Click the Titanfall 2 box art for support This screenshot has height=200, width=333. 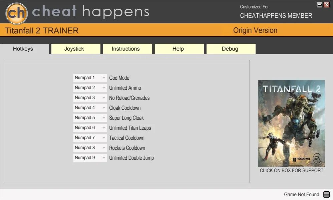pos(291,123)
